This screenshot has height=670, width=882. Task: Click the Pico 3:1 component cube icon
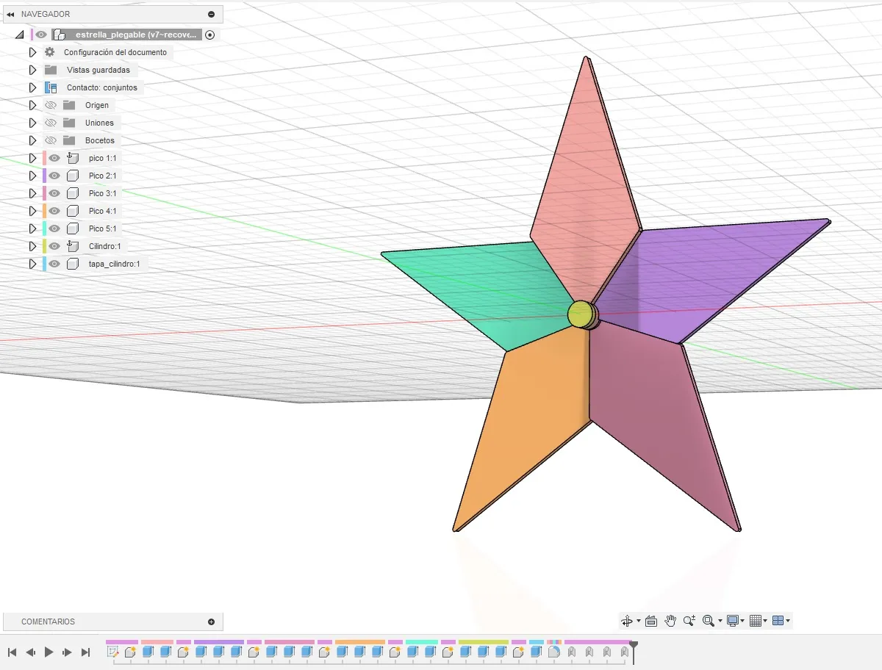tap(72, 193)
